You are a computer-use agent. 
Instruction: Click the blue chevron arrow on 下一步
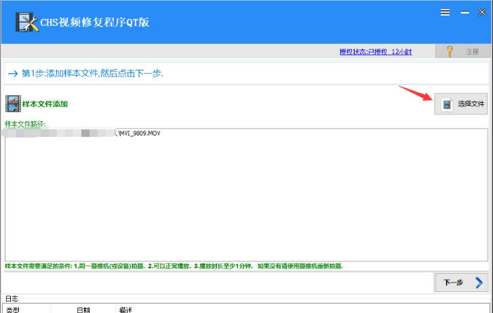[479, 283]
